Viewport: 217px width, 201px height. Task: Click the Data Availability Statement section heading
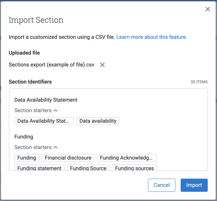[x=46, y=100]
